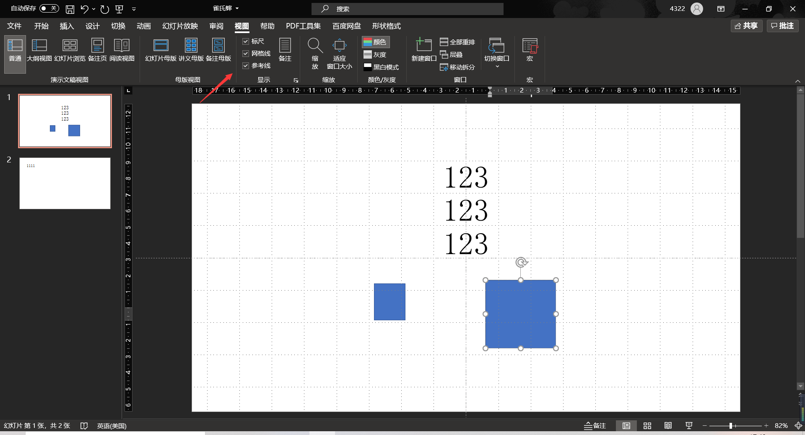Open Slide Master (幻灯片母版)
This screenshot has width=805, height=435.
[x=161, y=51]
